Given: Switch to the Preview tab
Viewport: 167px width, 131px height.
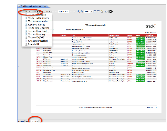Looking at the screenshot, I should click(35, 121).
